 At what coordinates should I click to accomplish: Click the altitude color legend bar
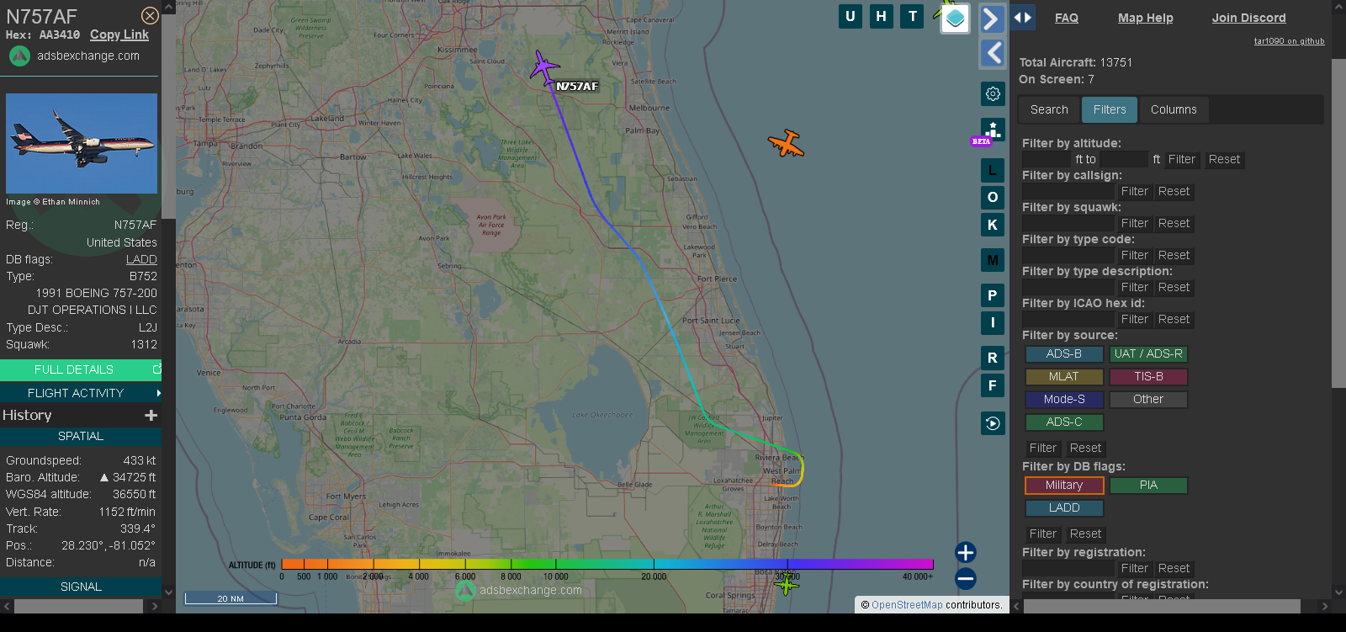point(607,564)
